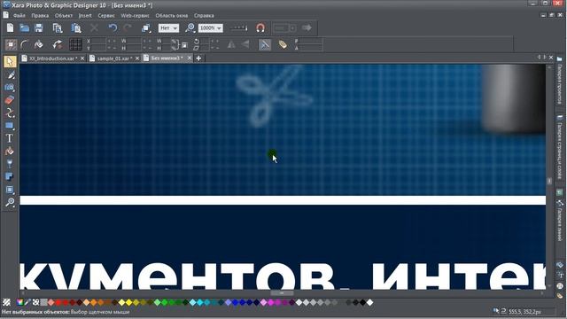Toggle the scale line widths button
The height and width of the screenshot is (319, 567).
click(265, 44)
